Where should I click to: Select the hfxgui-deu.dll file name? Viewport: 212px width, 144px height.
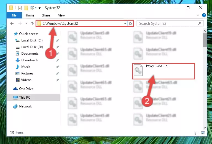158,66
